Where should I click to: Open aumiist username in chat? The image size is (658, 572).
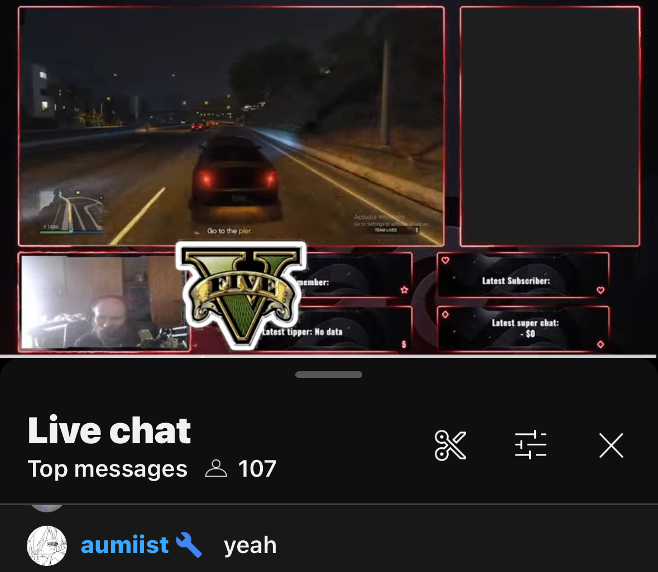(124, 545)
